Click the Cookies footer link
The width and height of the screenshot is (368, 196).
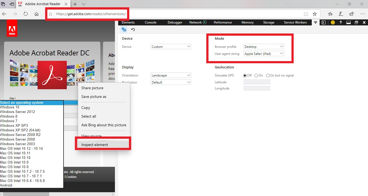[x=71, y=177]
